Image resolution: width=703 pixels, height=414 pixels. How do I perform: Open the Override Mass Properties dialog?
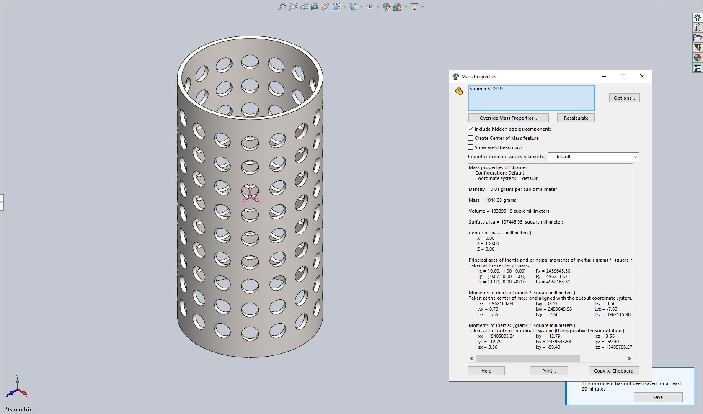coord(508,118)
